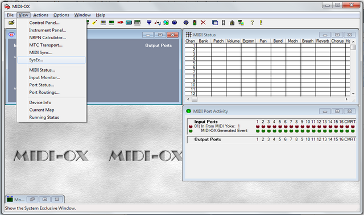Click the blue window layout toolbar icon
Image resolution: width=364 pixels, height=215 pixels.
tap(215, 23)
